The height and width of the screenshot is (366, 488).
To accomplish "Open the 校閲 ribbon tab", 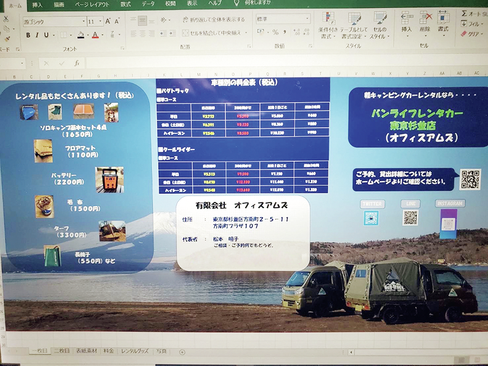I will [171, 3].
